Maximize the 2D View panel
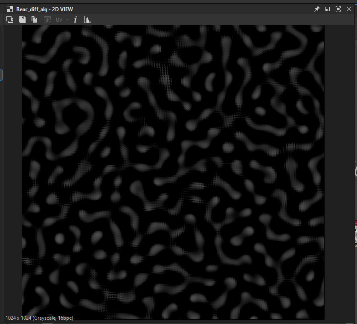The height and width of the screenshot is (324, 357). [x=338, y=9]
